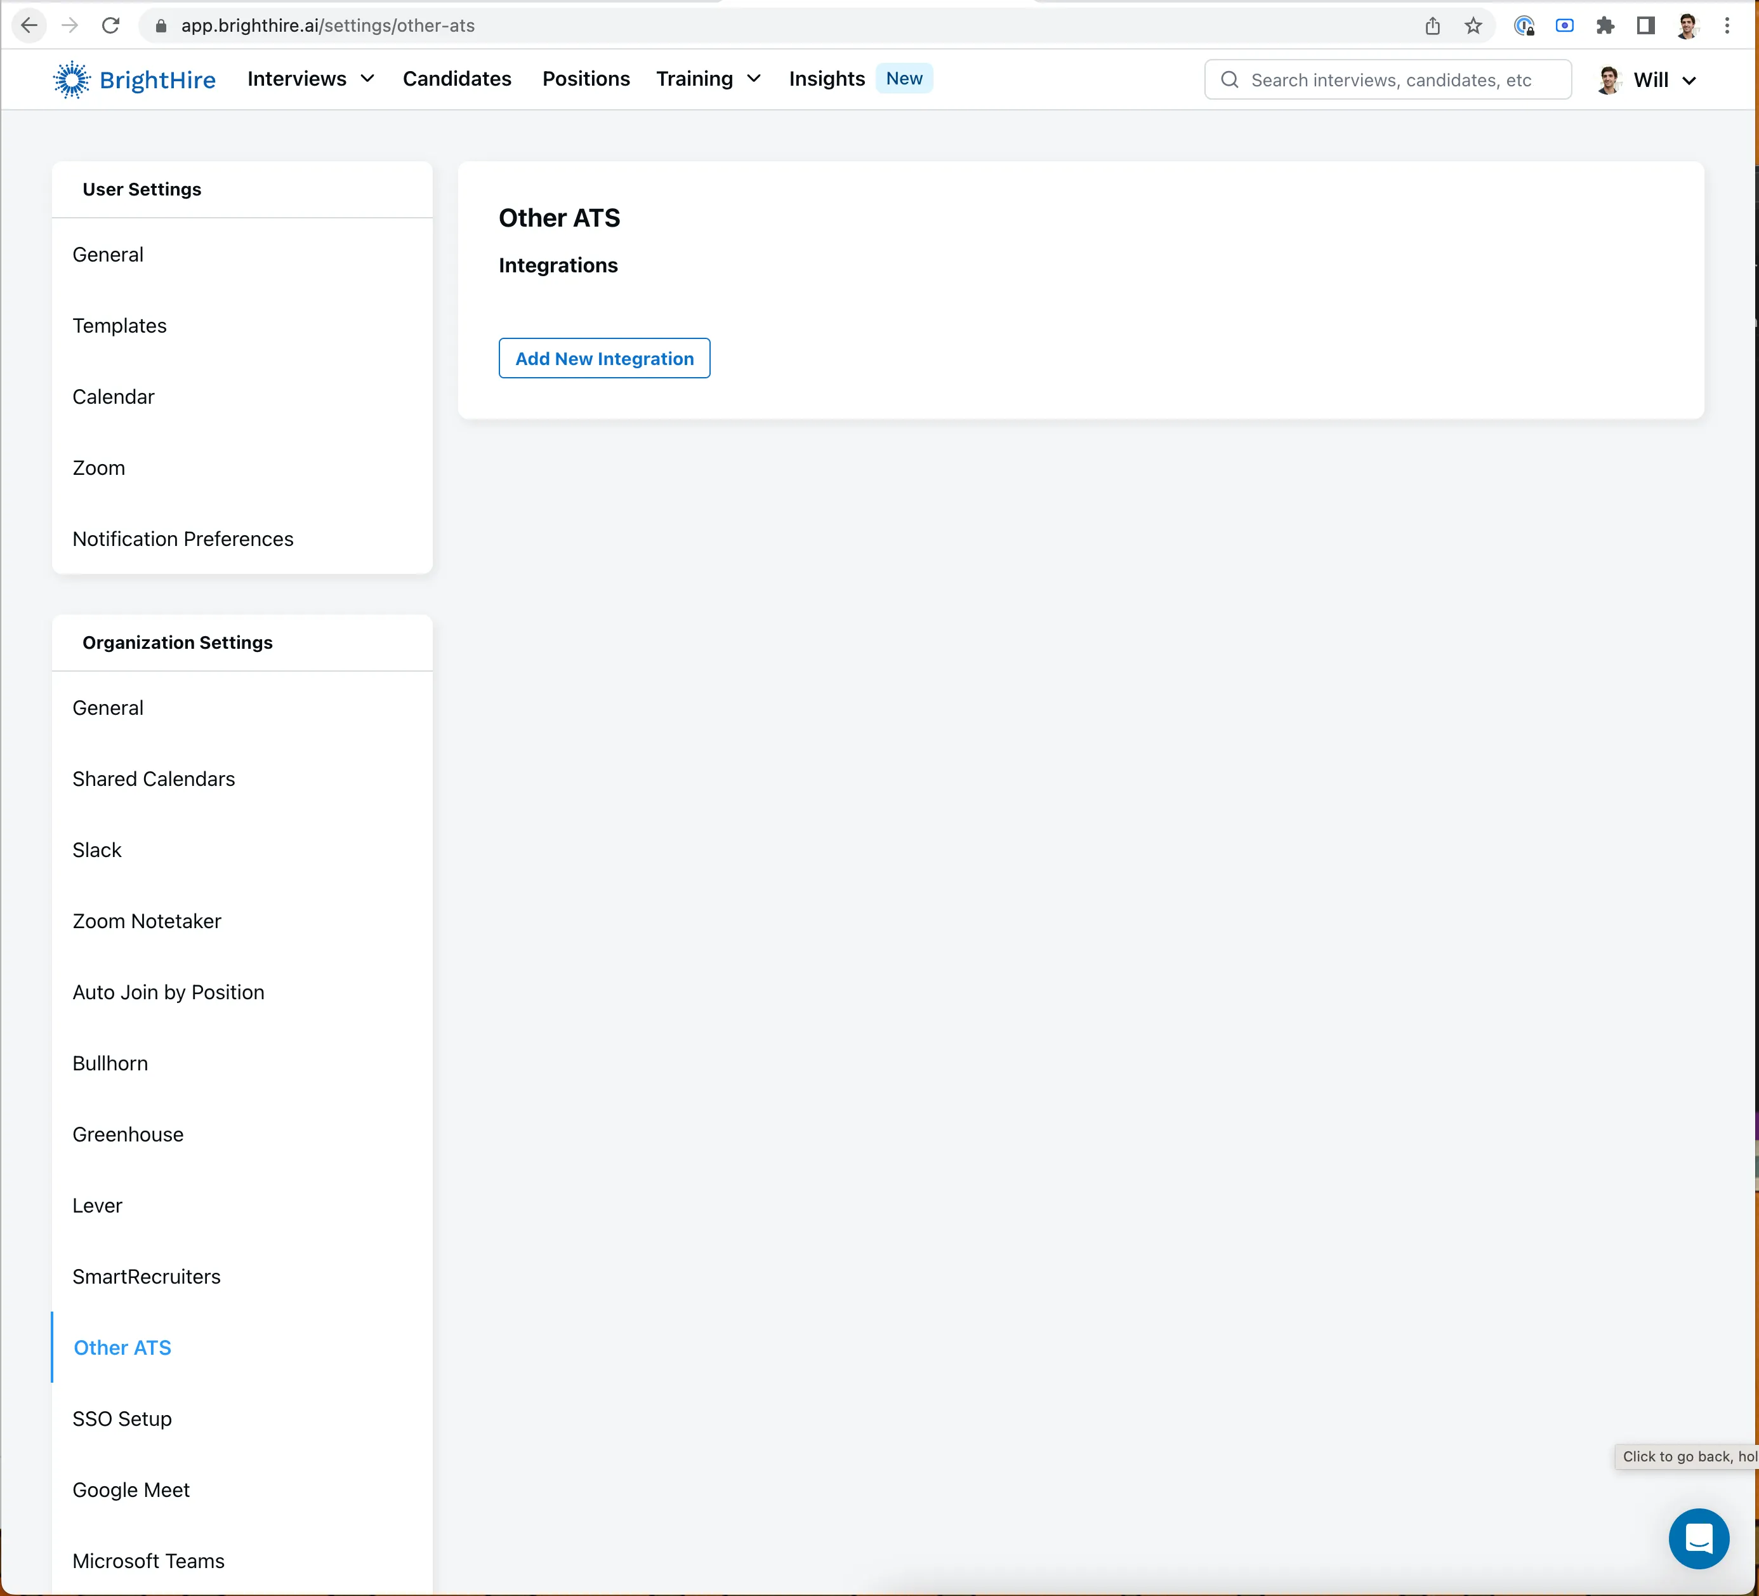Click Add New Integration button
Viewport: 1759px width, 1596px height.
tap(604, 358)
